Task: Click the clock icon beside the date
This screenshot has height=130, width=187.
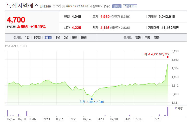Action: click(63, 6)
